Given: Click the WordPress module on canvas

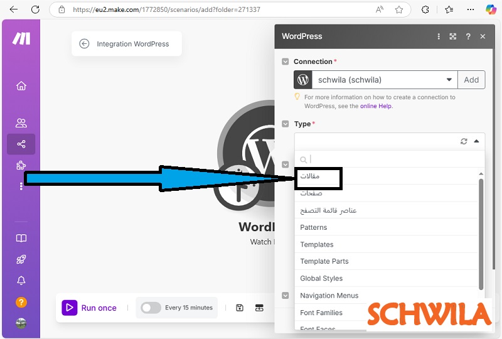Looking at the screenshot, I should tap(247, 156).
